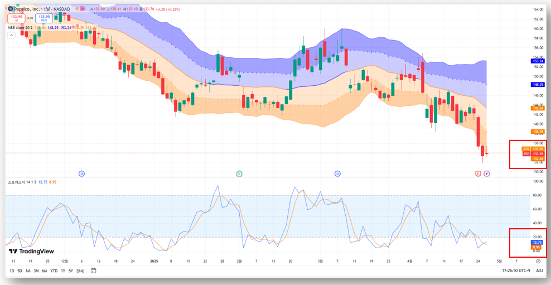Select the 3M time range
The width and height of the screenshot is (551, 285).
(36, 271)
